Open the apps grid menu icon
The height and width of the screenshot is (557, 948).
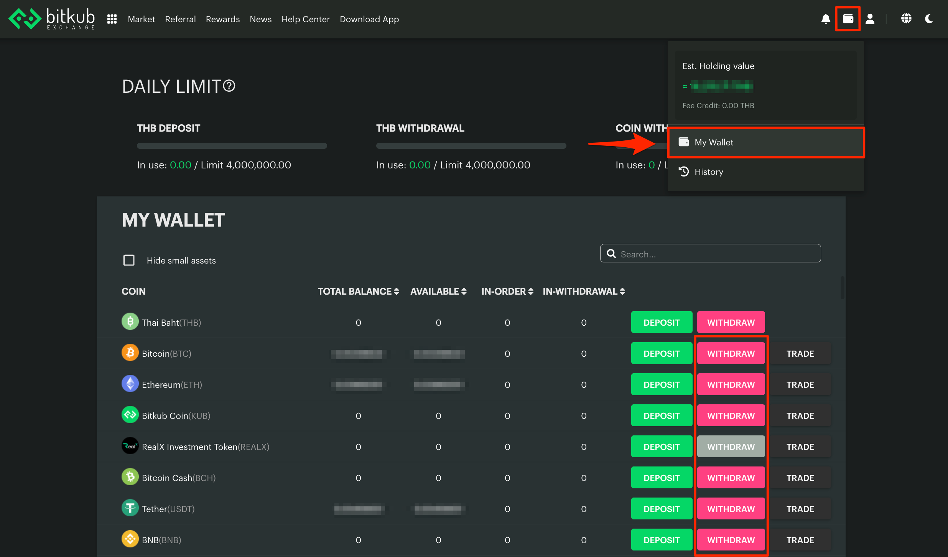[x=112, y=19]
